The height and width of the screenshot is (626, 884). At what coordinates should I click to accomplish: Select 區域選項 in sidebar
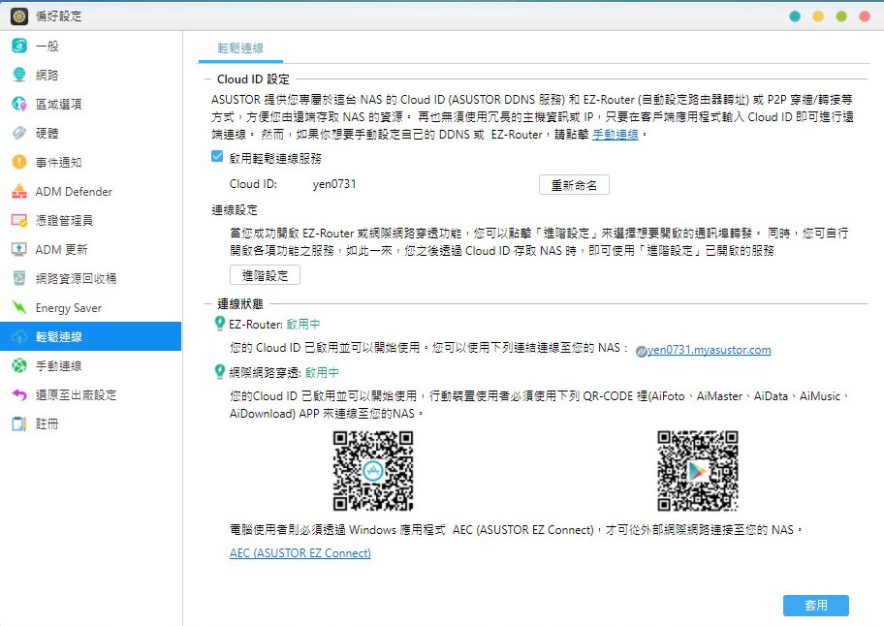[58, 105]
